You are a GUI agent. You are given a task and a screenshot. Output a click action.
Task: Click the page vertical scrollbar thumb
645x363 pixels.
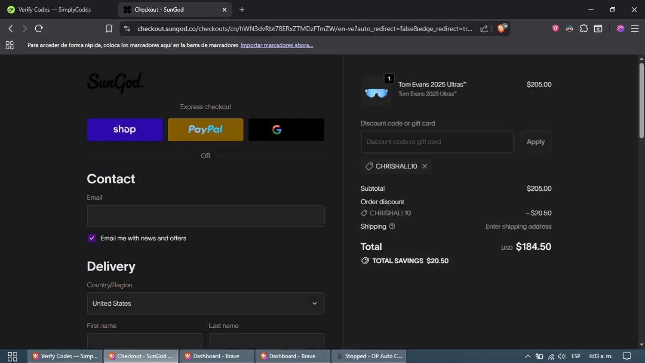(x=641, y=100)
